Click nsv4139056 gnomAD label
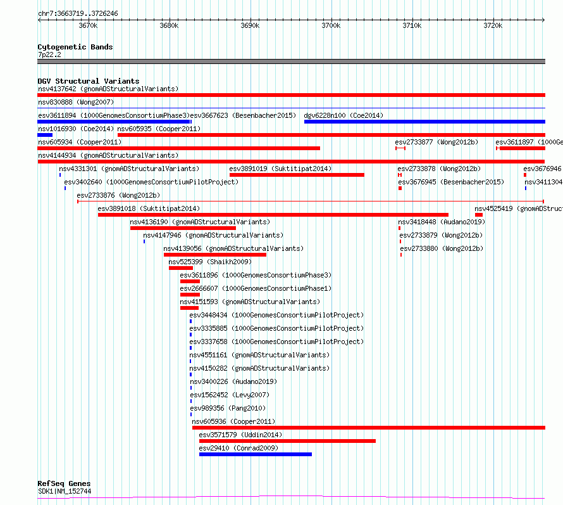This screenshot has height=505, width=563. click(x=233, y=248)
